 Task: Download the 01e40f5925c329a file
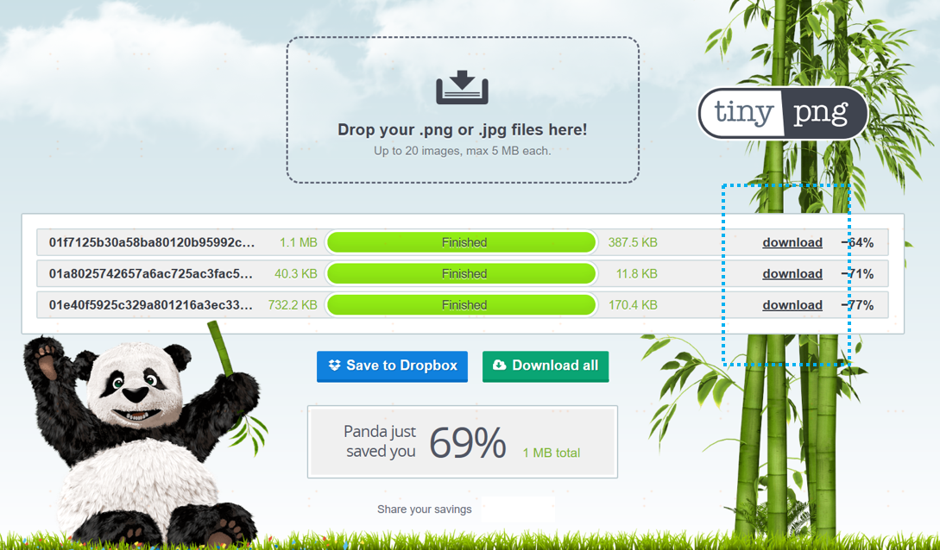pos(792,304)
